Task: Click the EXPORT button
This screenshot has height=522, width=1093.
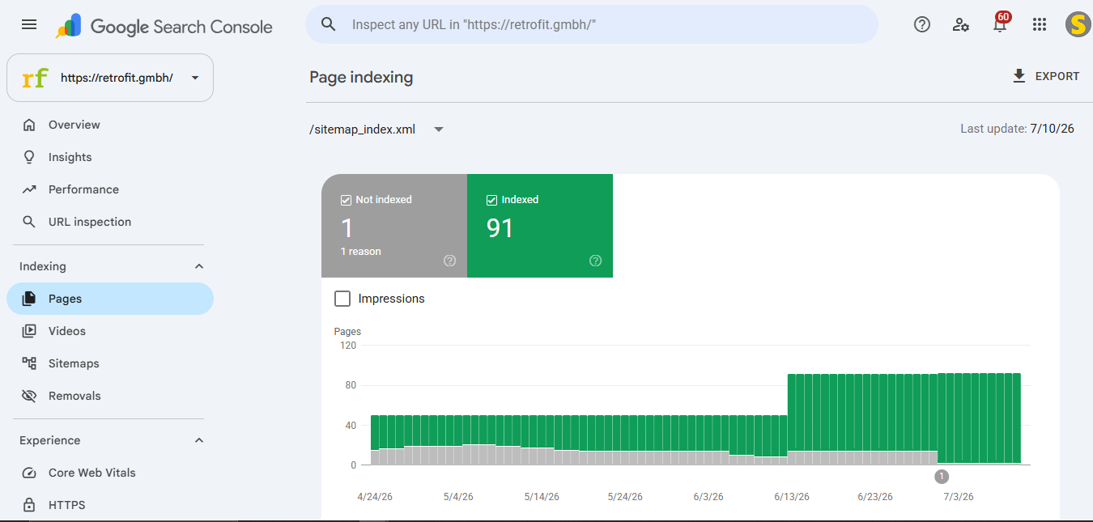Action: coord(1045,76)
